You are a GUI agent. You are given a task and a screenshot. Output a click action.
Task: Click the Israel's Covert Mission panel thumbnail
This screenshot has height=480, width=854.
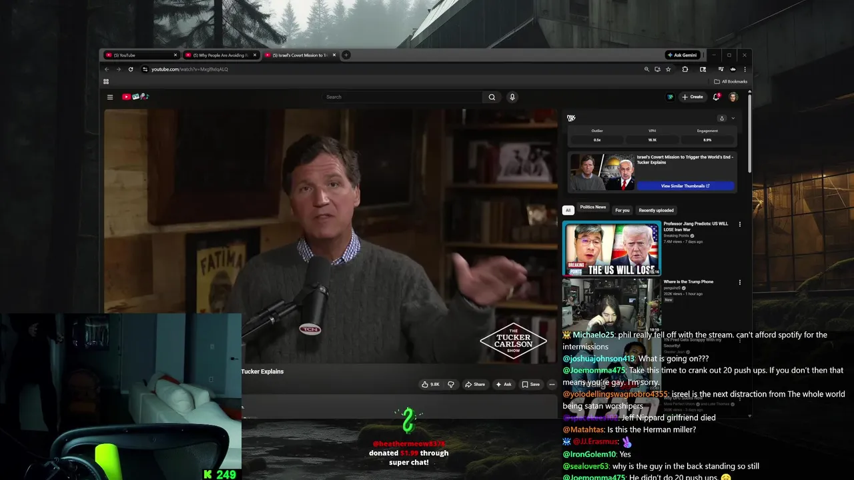pos(601,173)
